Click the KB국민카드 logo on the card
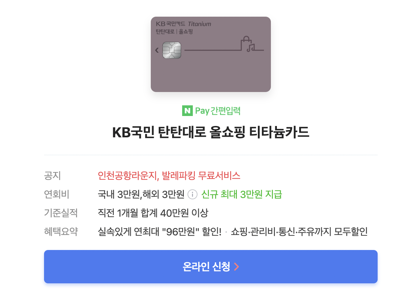Screen dimensions: 417x292 pos(170,24)
